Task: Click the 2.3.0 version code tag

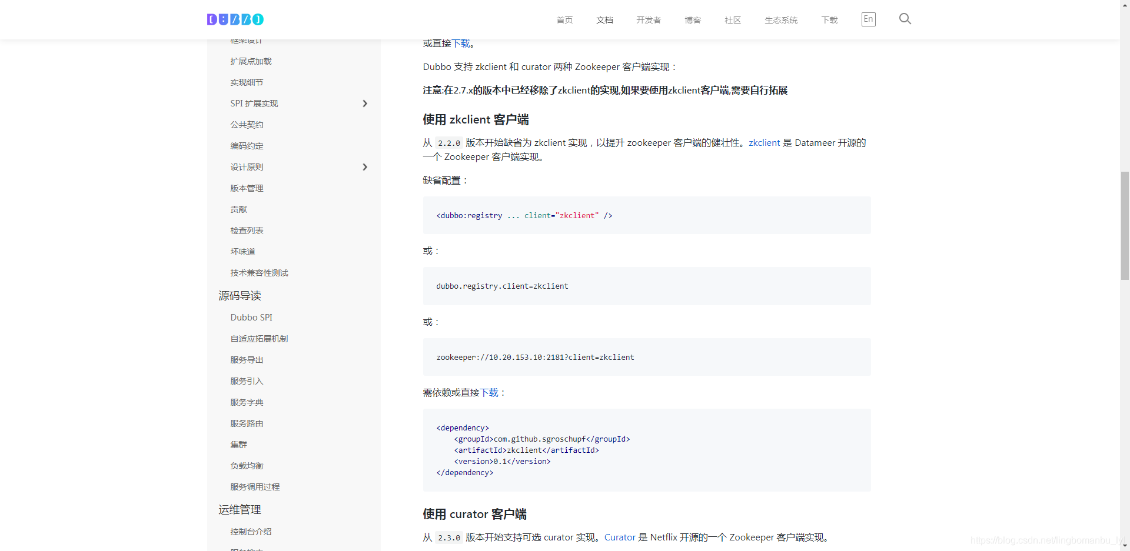Action: [449, 537]
